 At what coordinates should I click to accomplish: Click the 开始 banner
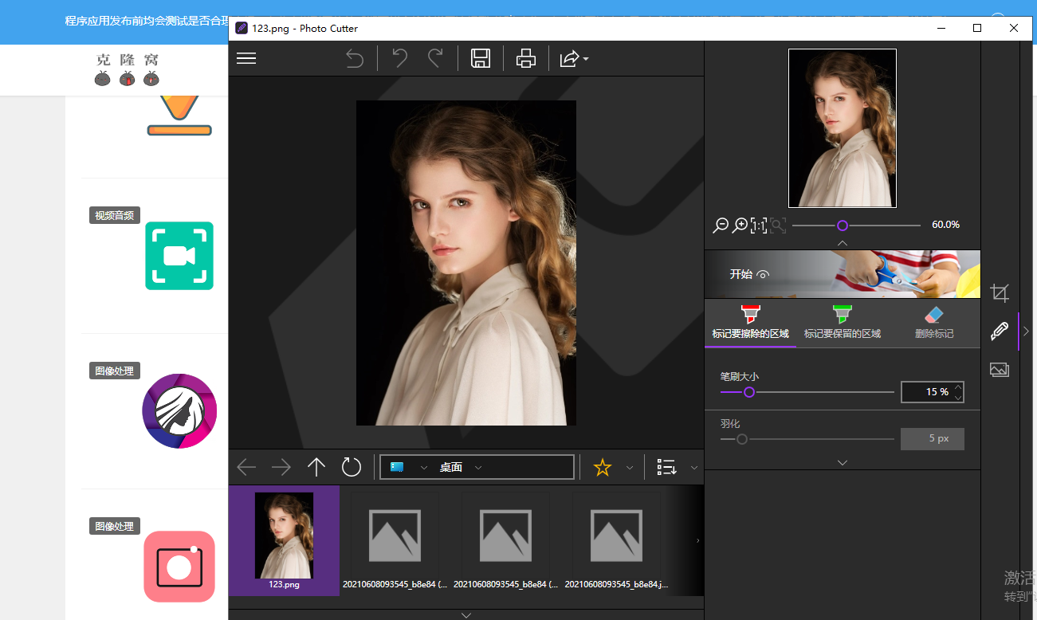click(x=843, y=274)
